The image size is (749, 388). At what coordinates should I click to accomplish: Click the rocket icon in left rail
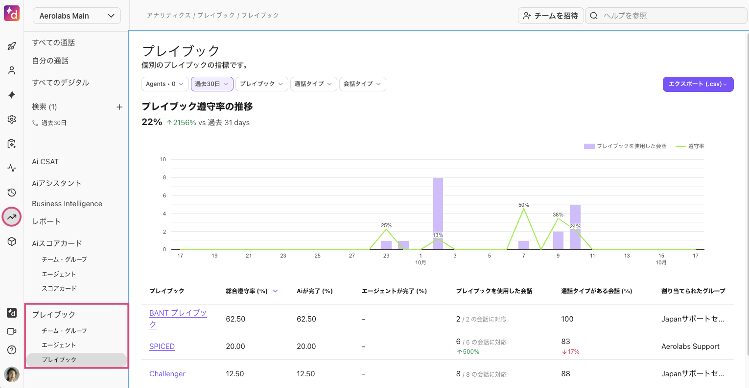pos(12,46)
